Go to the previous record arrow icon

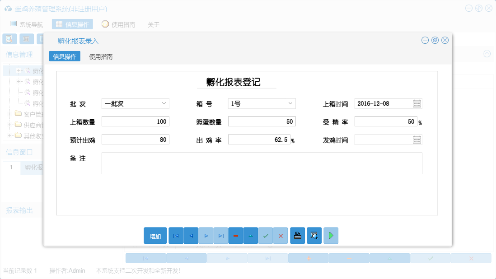(x=190, y=235)
